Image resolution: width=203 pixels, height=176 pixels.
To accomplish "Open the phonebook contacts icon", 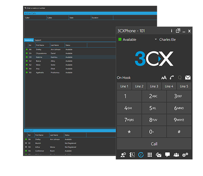I will click(132, 155).
